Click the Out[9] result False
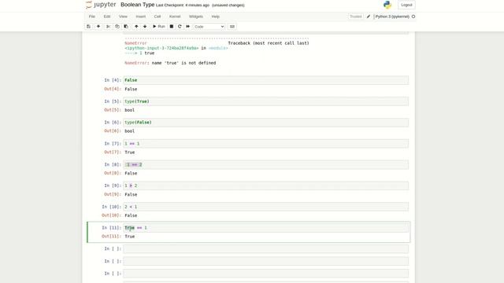Viewport: 504px width, 283px height. click(131, 194)
